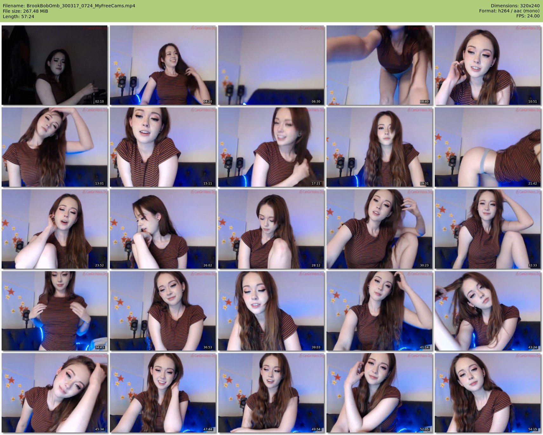Select the frame at timestamp 13:01

(x=54, y=147)
